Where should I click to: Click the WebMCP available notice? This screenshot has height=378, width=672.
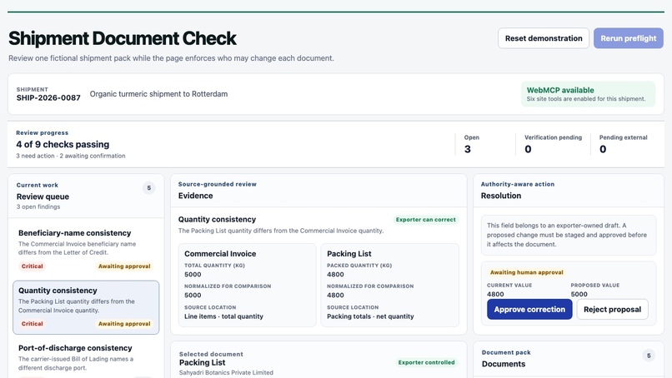(588, 94)
